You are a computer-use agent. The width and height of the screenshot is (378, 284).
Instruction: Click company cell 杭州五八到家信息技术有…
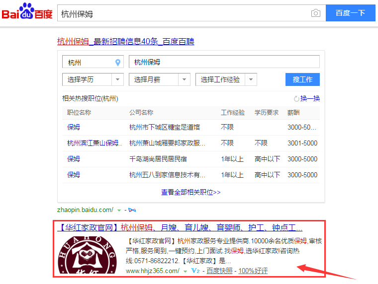(167, 175)
